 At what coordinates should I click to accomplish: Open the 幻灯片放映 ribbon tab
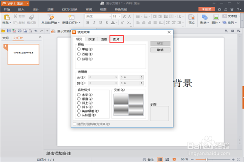[x=70, y=9]
